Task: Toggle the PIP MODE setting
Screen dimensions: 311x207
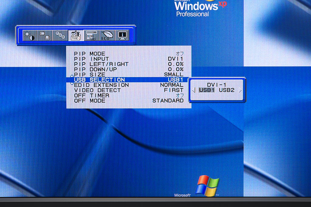Action: (129, 54)
